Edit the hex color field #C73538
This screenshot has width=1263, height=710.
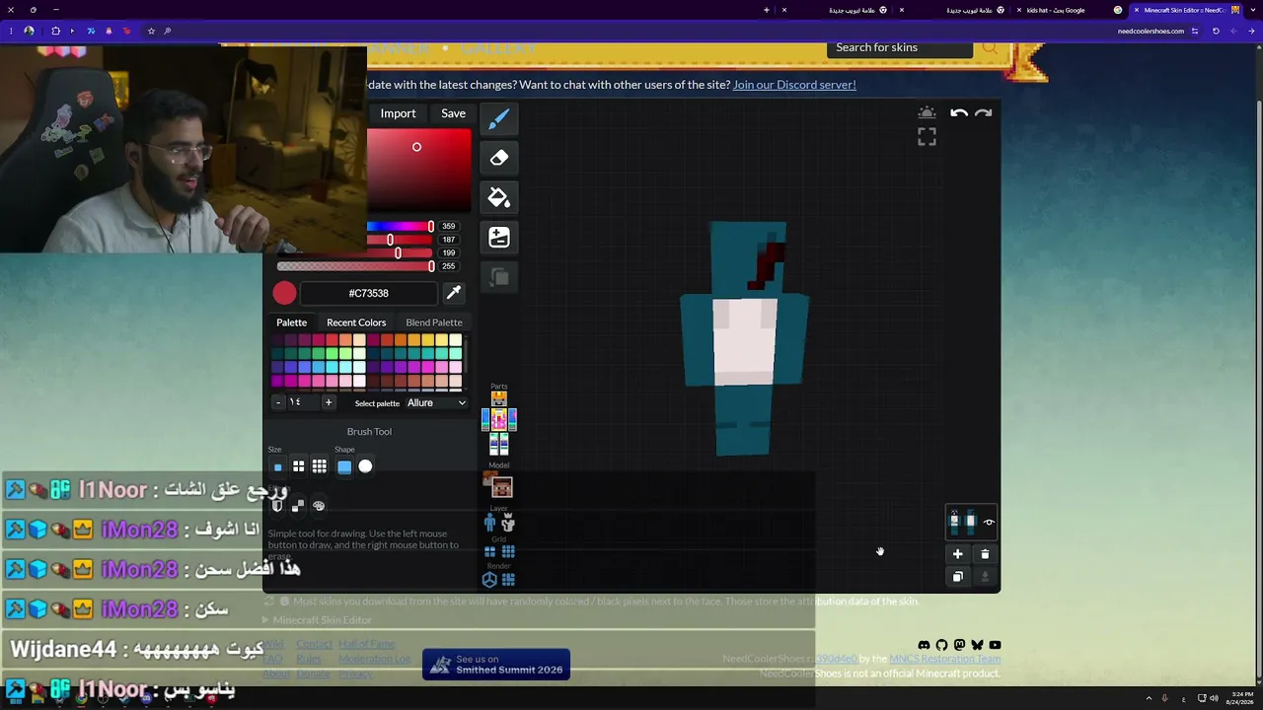pyautogui.click(x=369, y=293)
